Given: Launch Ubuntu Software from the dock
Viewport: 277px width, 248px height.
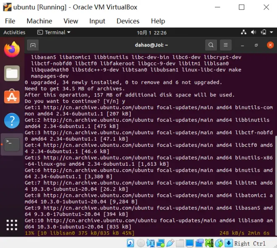Looking at the screenshot, I should pyautogui.click(x=12, y=97).
